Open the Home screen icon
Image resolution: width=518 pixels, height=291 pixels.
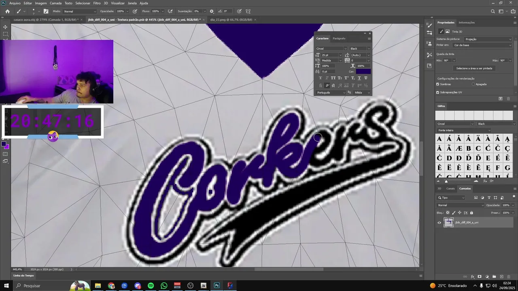coord(7,11)
